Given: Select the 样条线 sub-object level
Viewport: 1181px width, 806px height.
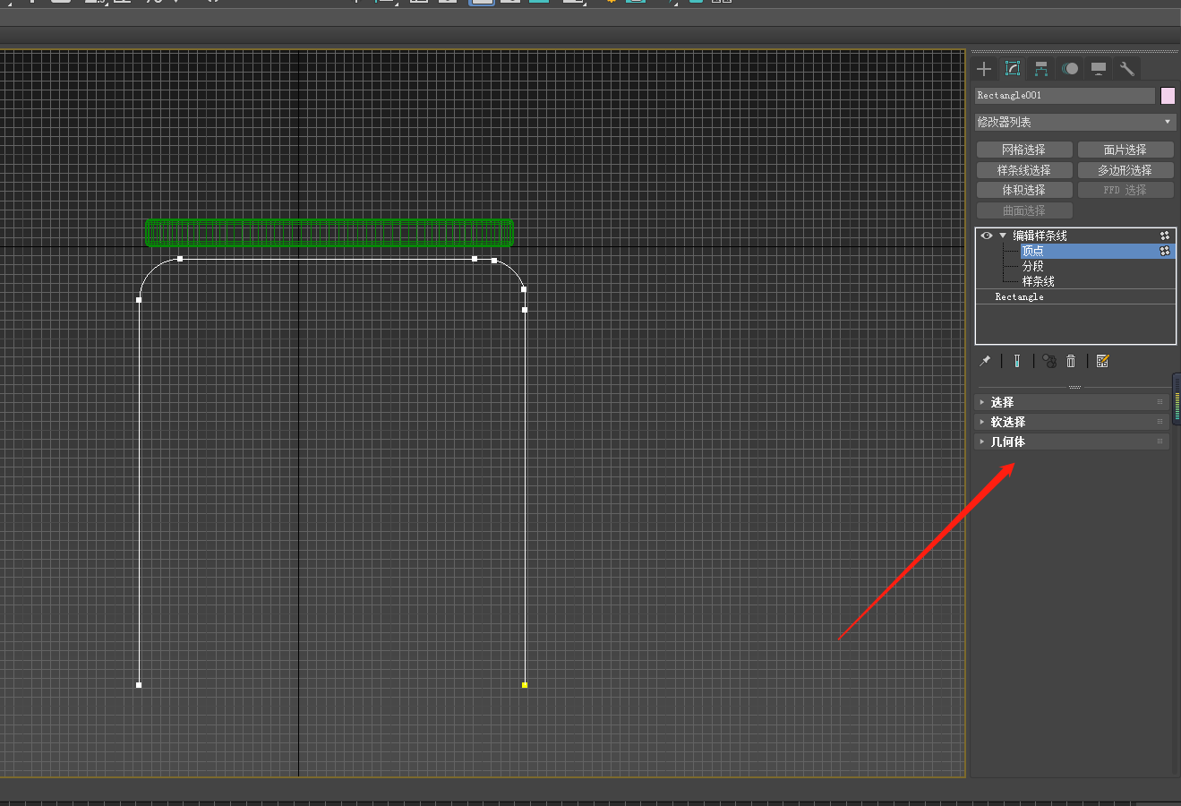Looking at the screenshot, I should click(x=1039, y=281).
